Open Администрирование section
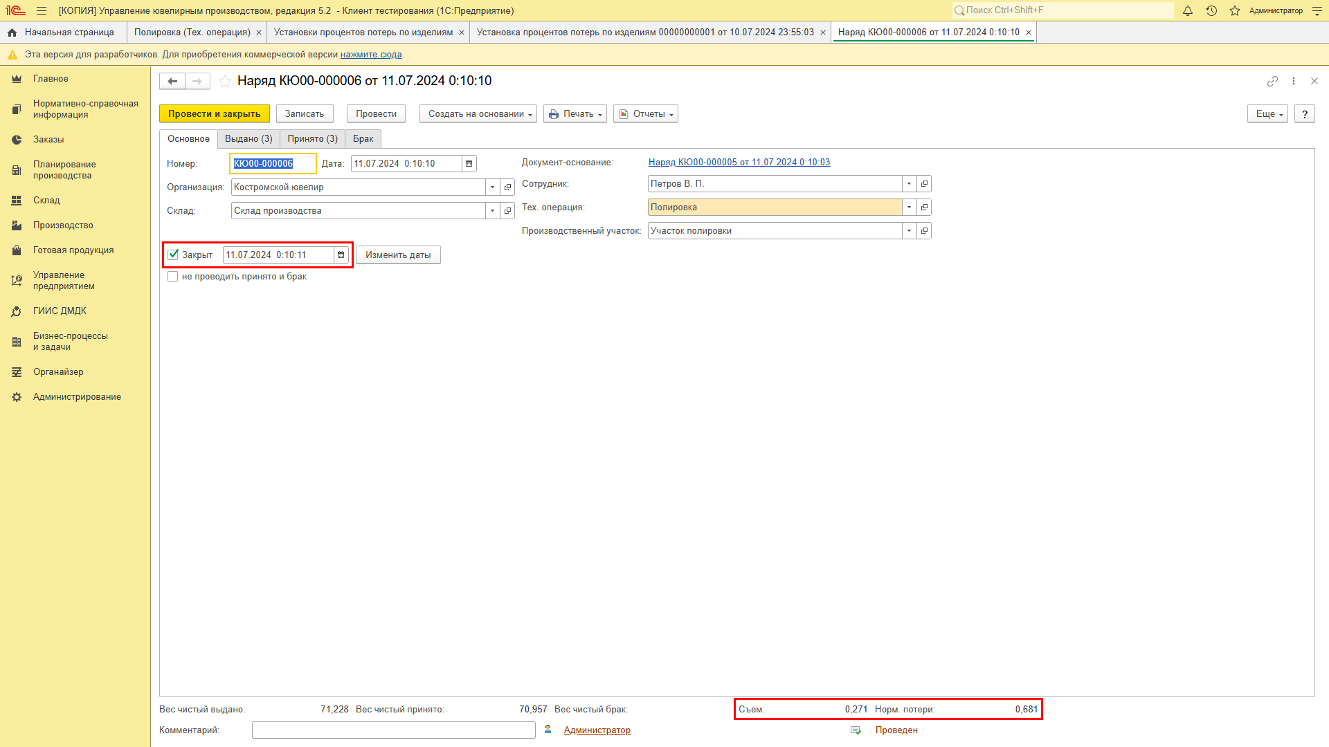The height and width of the screenshot is (747, 1329). tap(77, 397)
